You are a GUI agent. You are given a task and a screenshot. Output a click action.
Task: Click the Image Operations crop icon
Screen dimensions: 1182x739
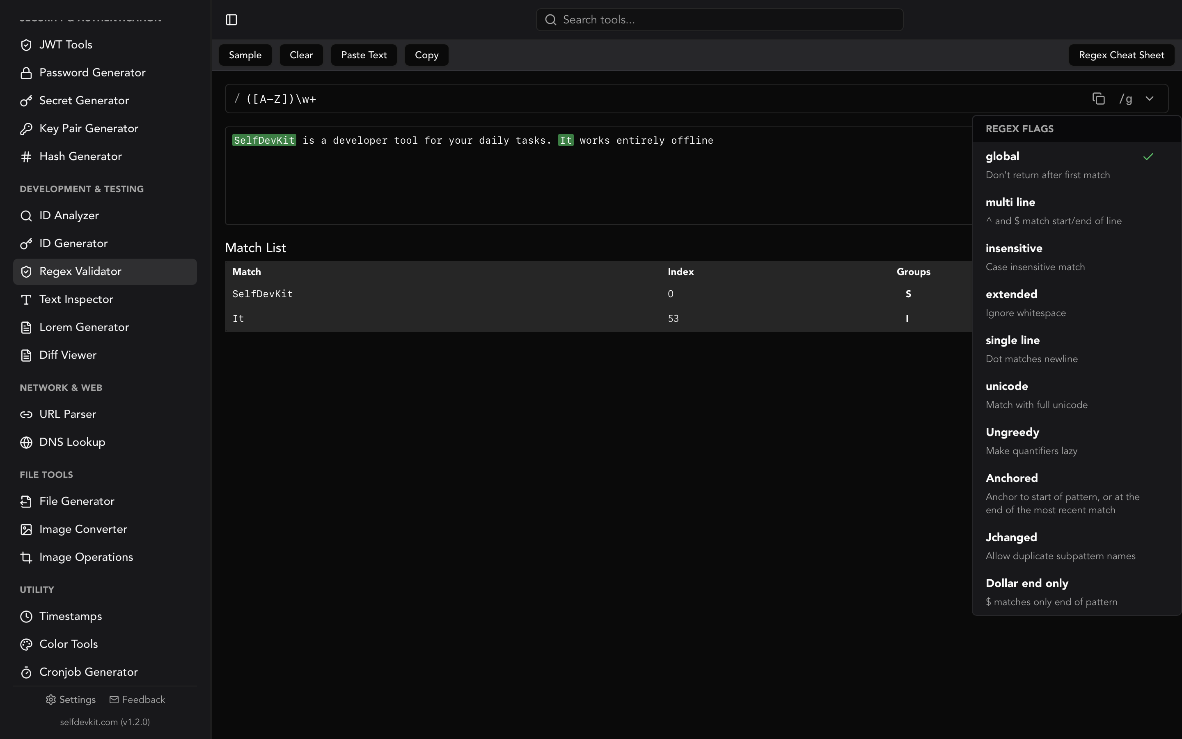click(x=26, y=557)
